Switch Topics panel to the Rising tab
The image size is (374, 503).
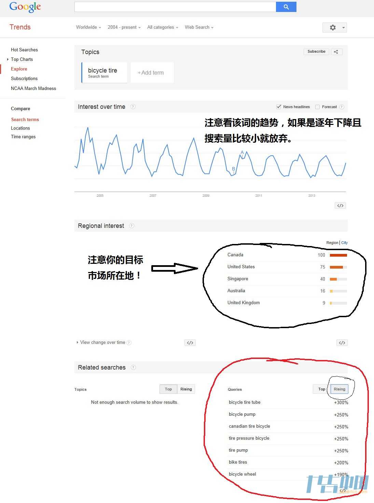click(186, 389)
